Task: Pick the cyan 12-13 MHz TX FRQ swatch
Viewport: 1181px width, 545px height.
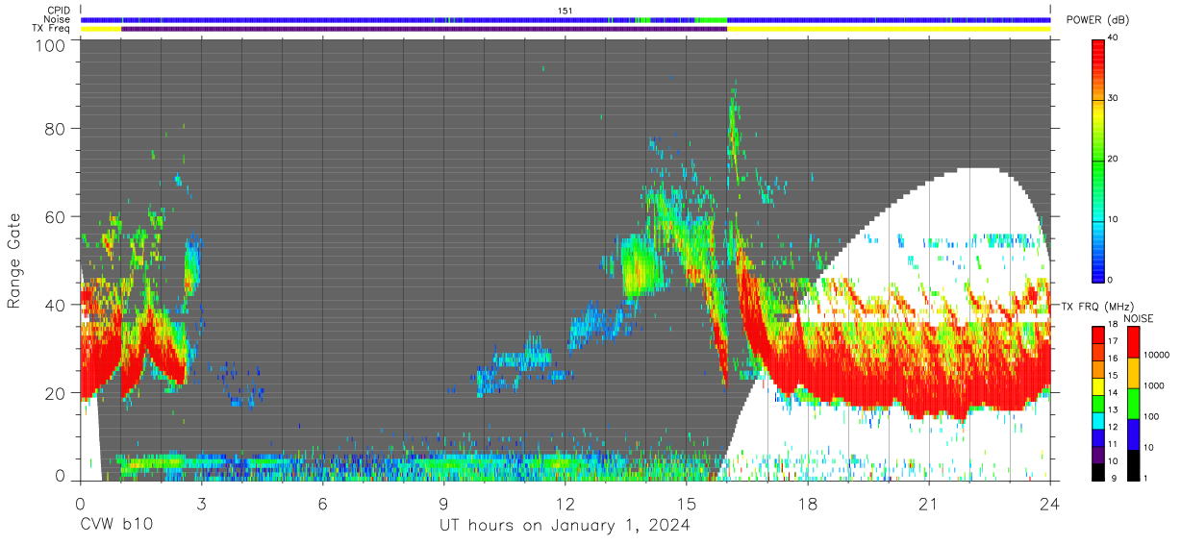Action: point(1098,420)
